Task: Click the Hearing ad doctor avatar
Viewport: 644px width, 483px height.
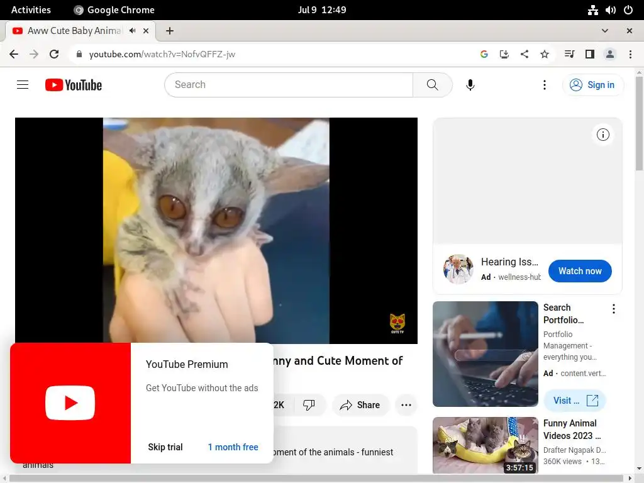Action: coord(458,269)
